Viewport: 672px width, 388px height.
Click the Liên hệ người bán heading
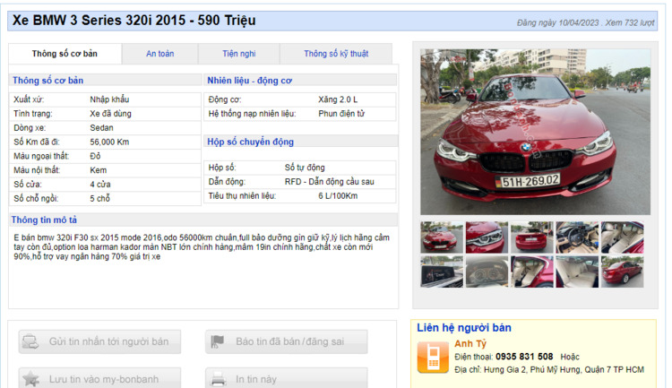pyautogui.click(x=464, y=328)
